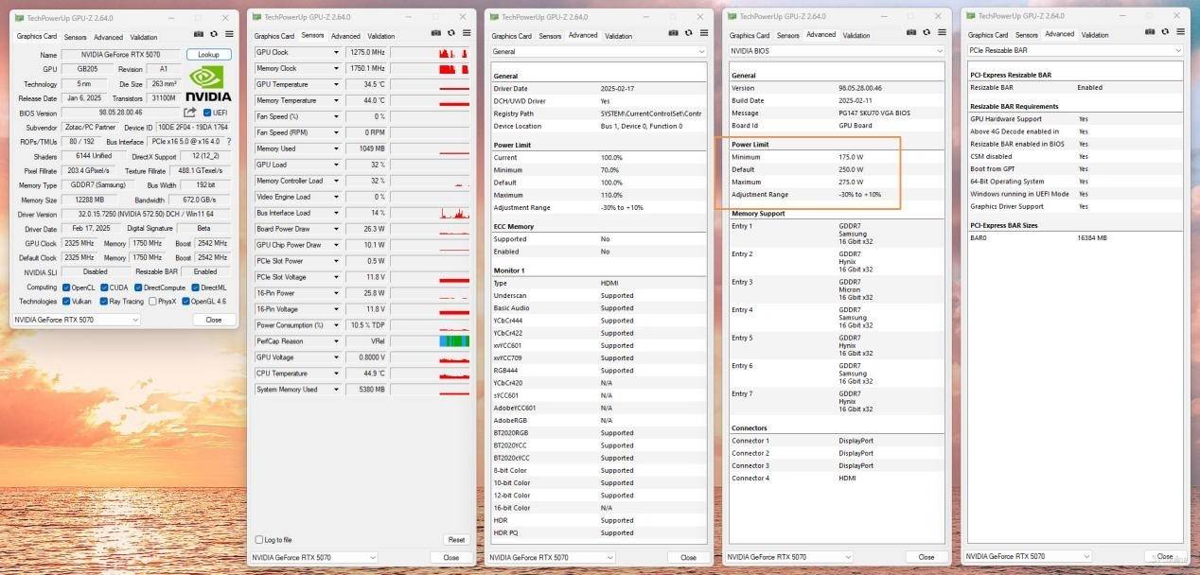Click the camera icon in the General category window
The width and height of the screenshot is (1200, 575).
coord(675,33)
